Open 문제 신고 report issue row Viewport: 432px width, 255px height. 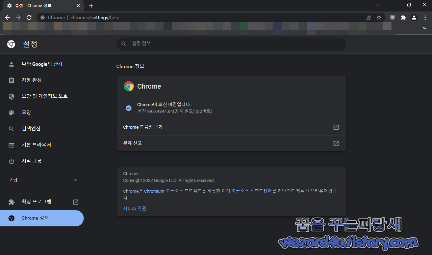click(x=231, y=143)
